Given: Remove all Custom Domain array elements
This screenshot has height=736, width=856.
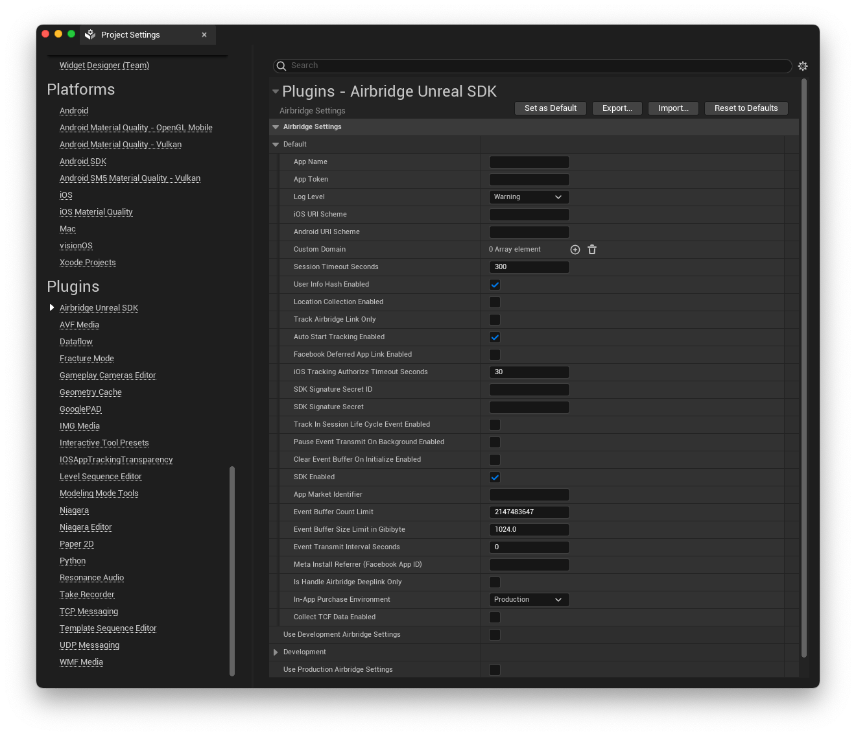Looking at the screenshot, I should [592, 250].
